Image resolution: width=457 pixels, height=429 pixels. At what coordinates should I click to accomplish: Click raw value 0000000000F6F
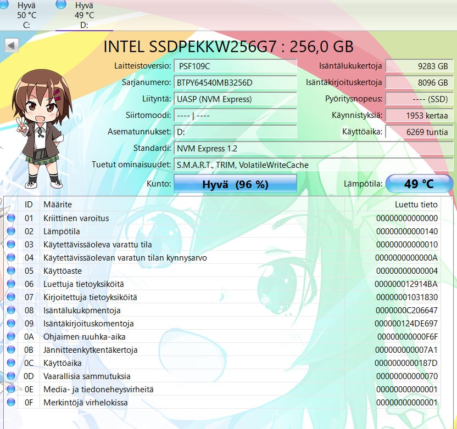408,337
